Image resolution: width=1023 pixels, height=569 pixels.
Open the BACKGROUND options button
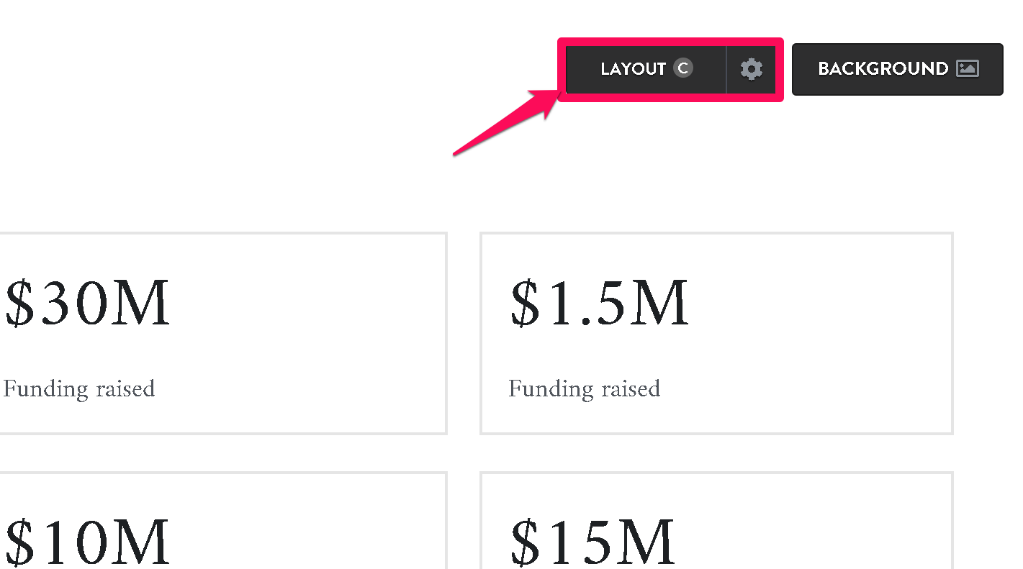(x=897, y=69)
